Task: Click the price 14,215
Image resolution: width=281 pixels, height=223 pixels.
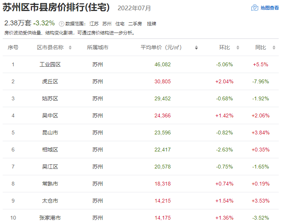Action: 163,201
